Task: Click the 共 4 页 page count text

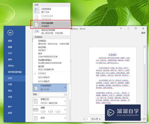Action: click(95, 119)
